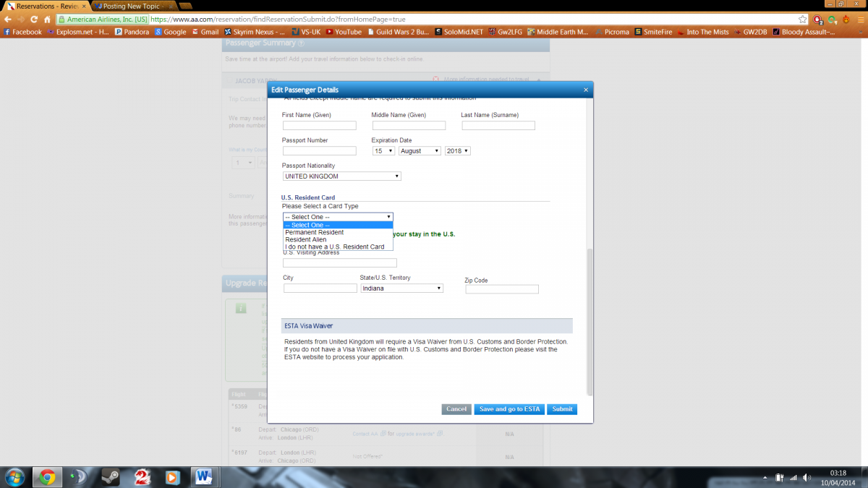868x488 pixels.
Task: Open the Gw2LFG bookmark
Action: click(x=506, y=32)
